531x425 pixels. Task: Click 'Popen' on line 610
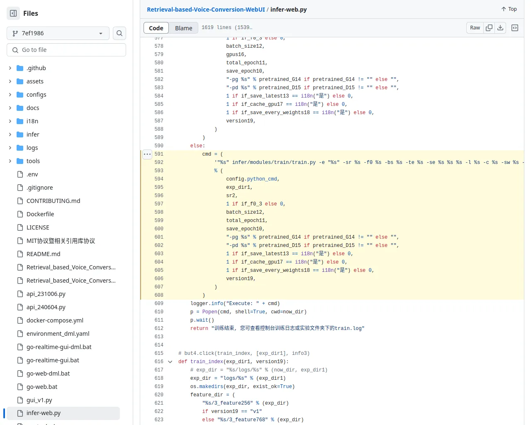210,312
